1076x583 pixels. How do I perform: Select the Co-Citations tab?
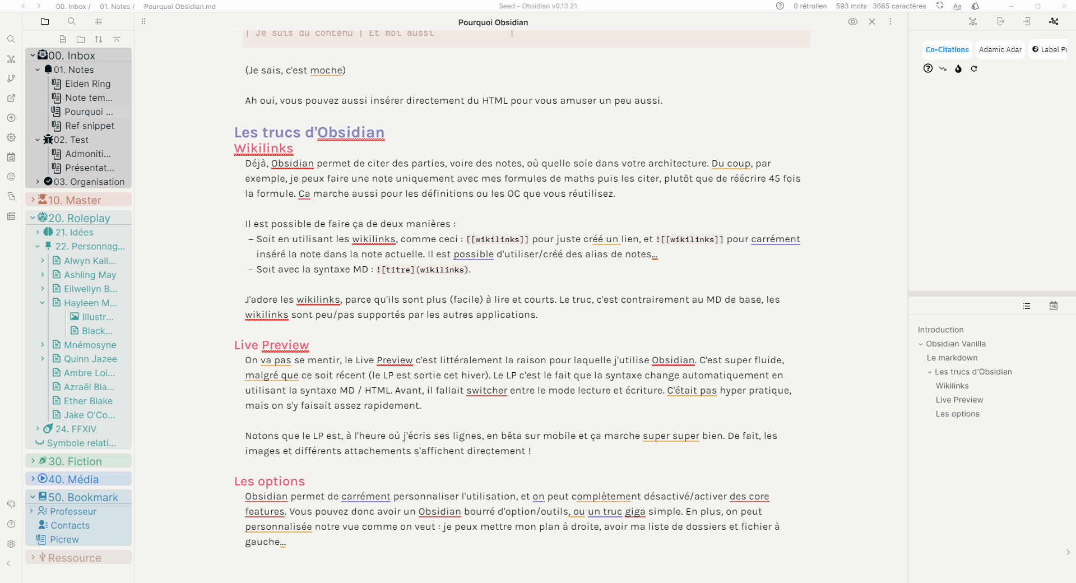947,49
